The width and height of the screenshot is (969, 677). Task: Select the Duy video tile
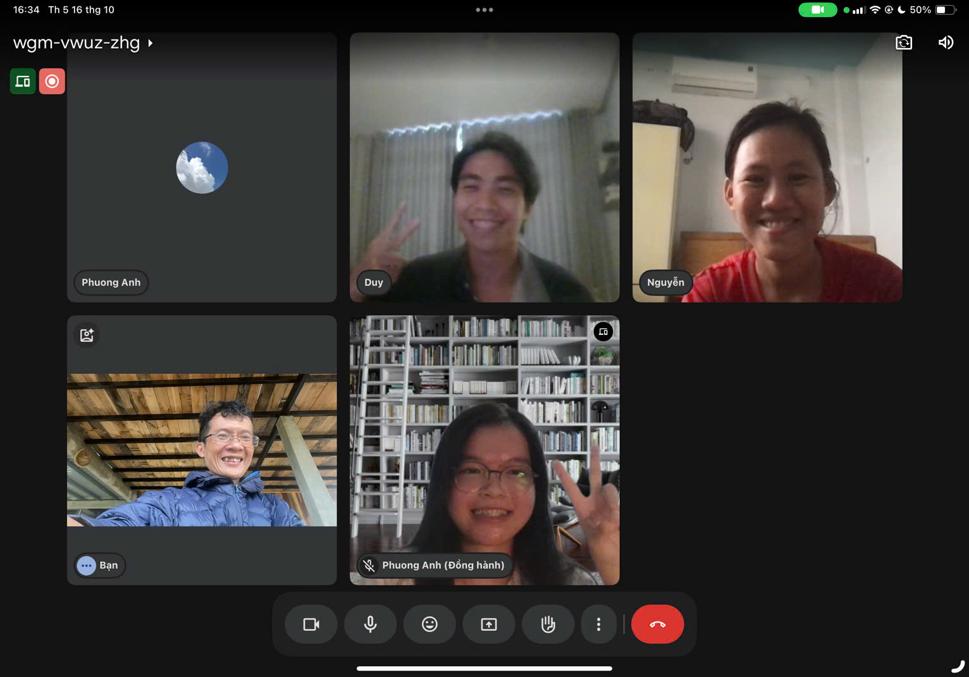(484, 167)
